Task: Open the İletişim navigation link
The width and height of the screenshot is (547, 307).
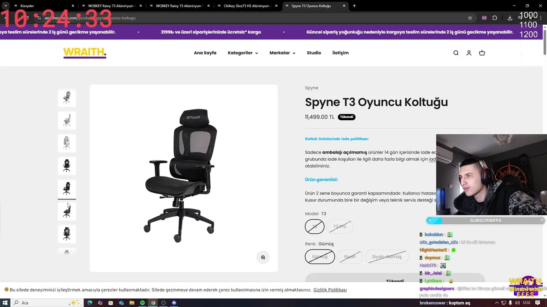Action: click(341, 53)
